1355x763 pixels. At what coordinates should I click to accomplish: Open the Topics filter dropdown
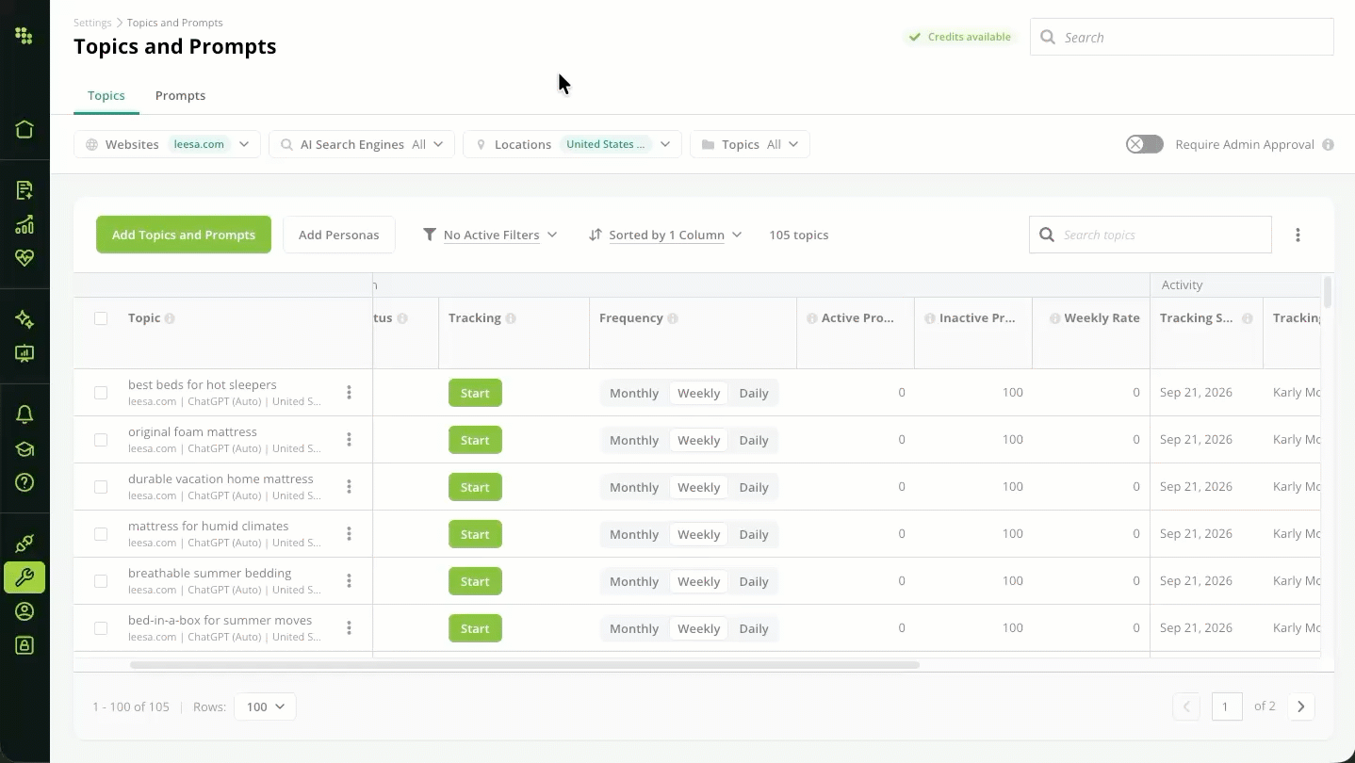coord(750,144)
